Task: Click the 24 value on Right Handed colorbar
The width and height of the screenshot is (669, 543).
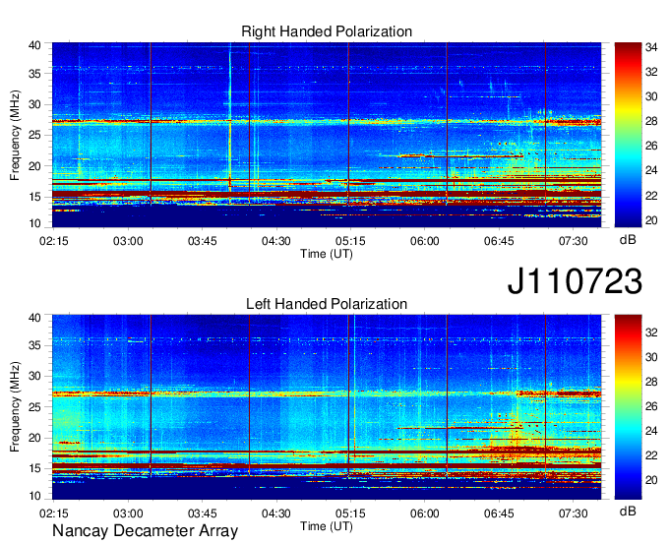Action: (651, 170)
